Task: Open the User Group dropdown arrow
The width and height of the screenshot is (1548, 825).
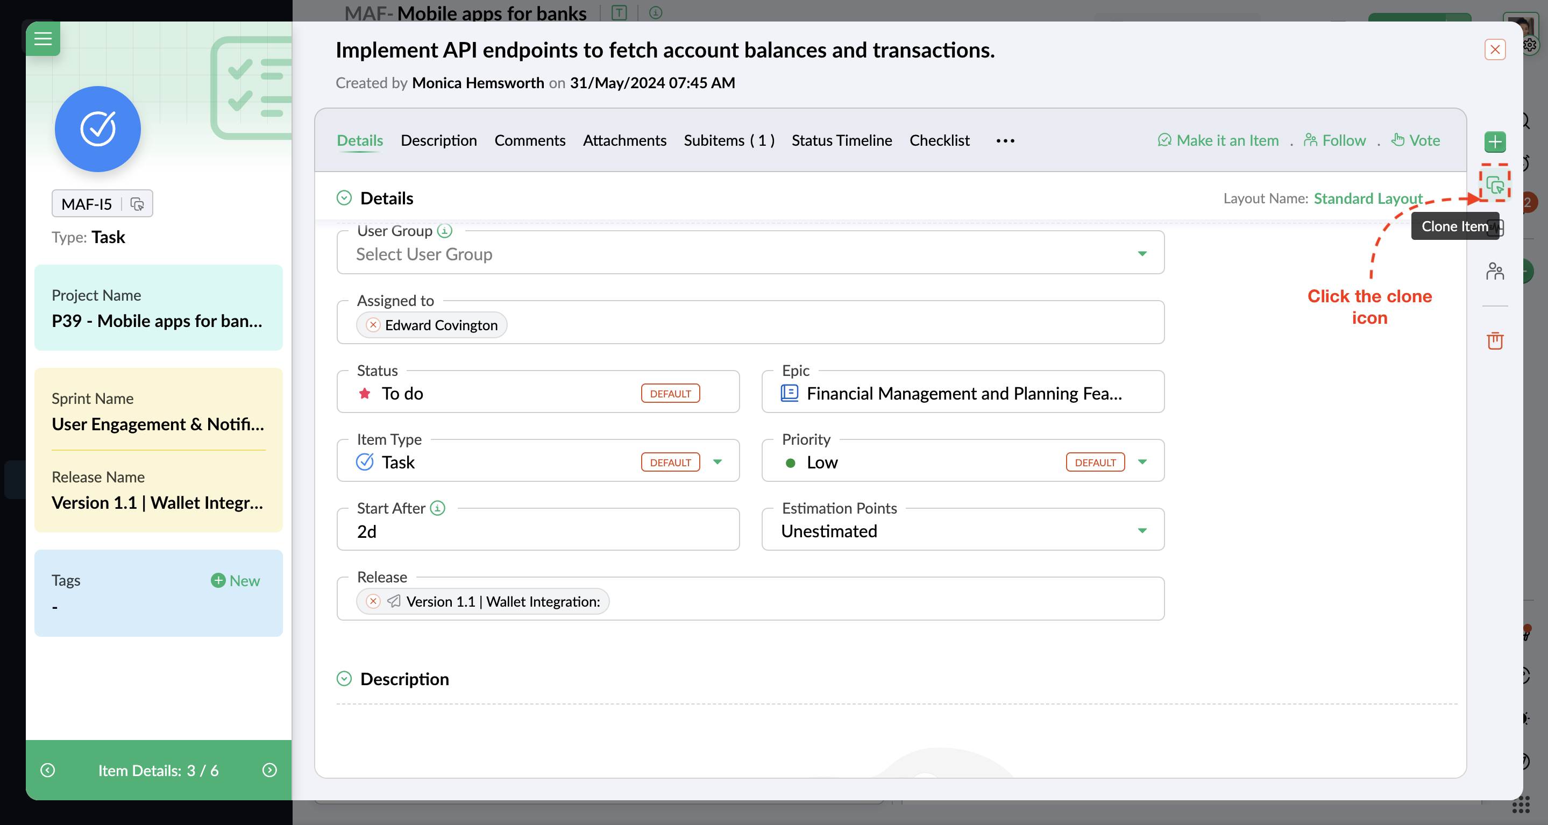Action: pos(1142,253)
